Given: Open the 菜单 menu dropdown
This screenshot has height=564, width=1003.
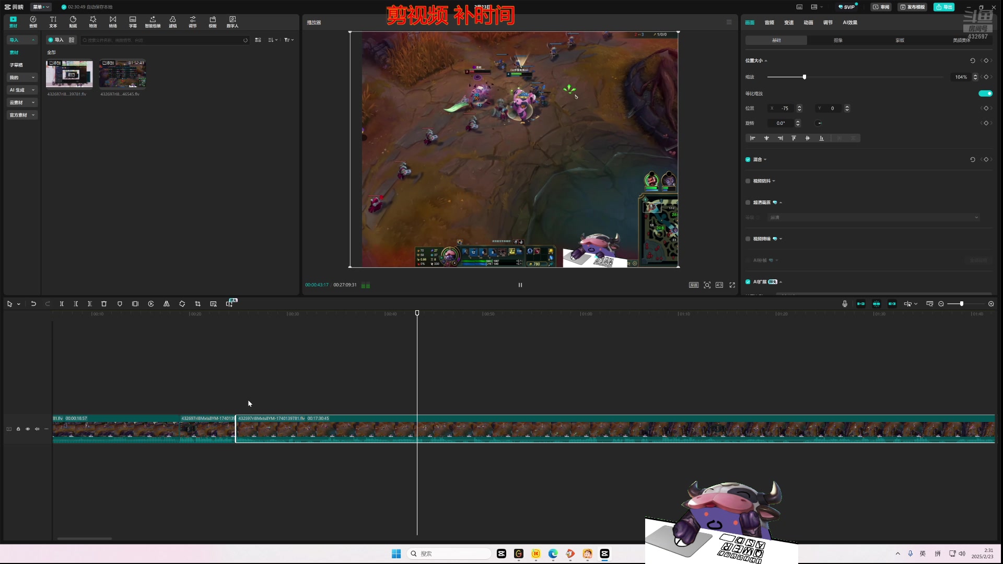Looking at the screenshot, I should coord(41,7).
